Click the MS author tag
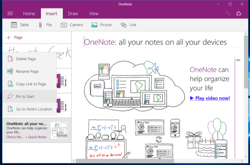Viewport: 250px width, 165px height. click(x=238, y=60)
